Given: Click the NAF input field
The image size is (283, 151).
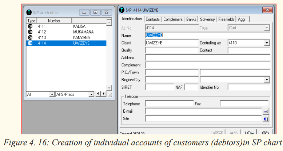Looking at the screenshot, I should pyautogui.click(x=191, y=87).
